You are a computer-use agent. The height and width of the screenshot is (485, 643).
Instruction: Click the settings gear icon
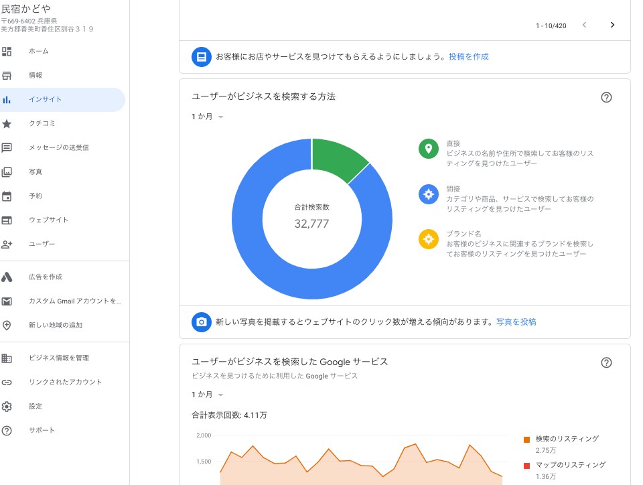click(7, 406)
